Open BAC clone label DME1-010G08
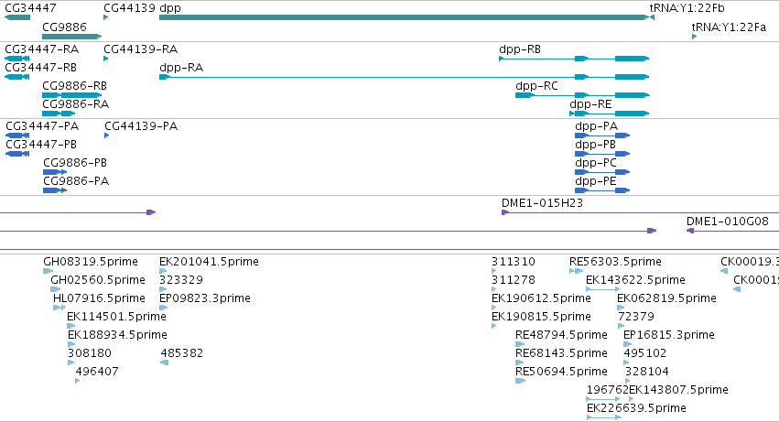 (x=728, y=222)
